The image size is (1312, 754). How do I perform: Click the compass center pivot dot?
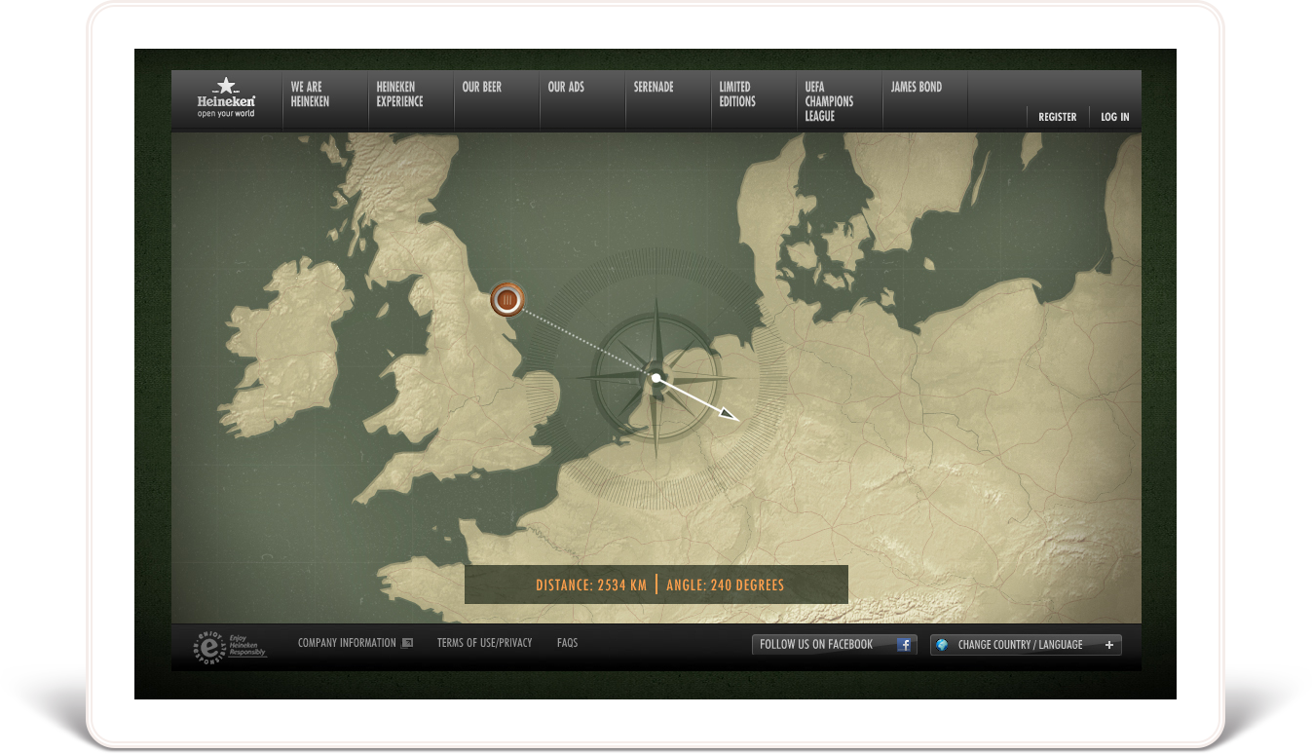point(656,378)
